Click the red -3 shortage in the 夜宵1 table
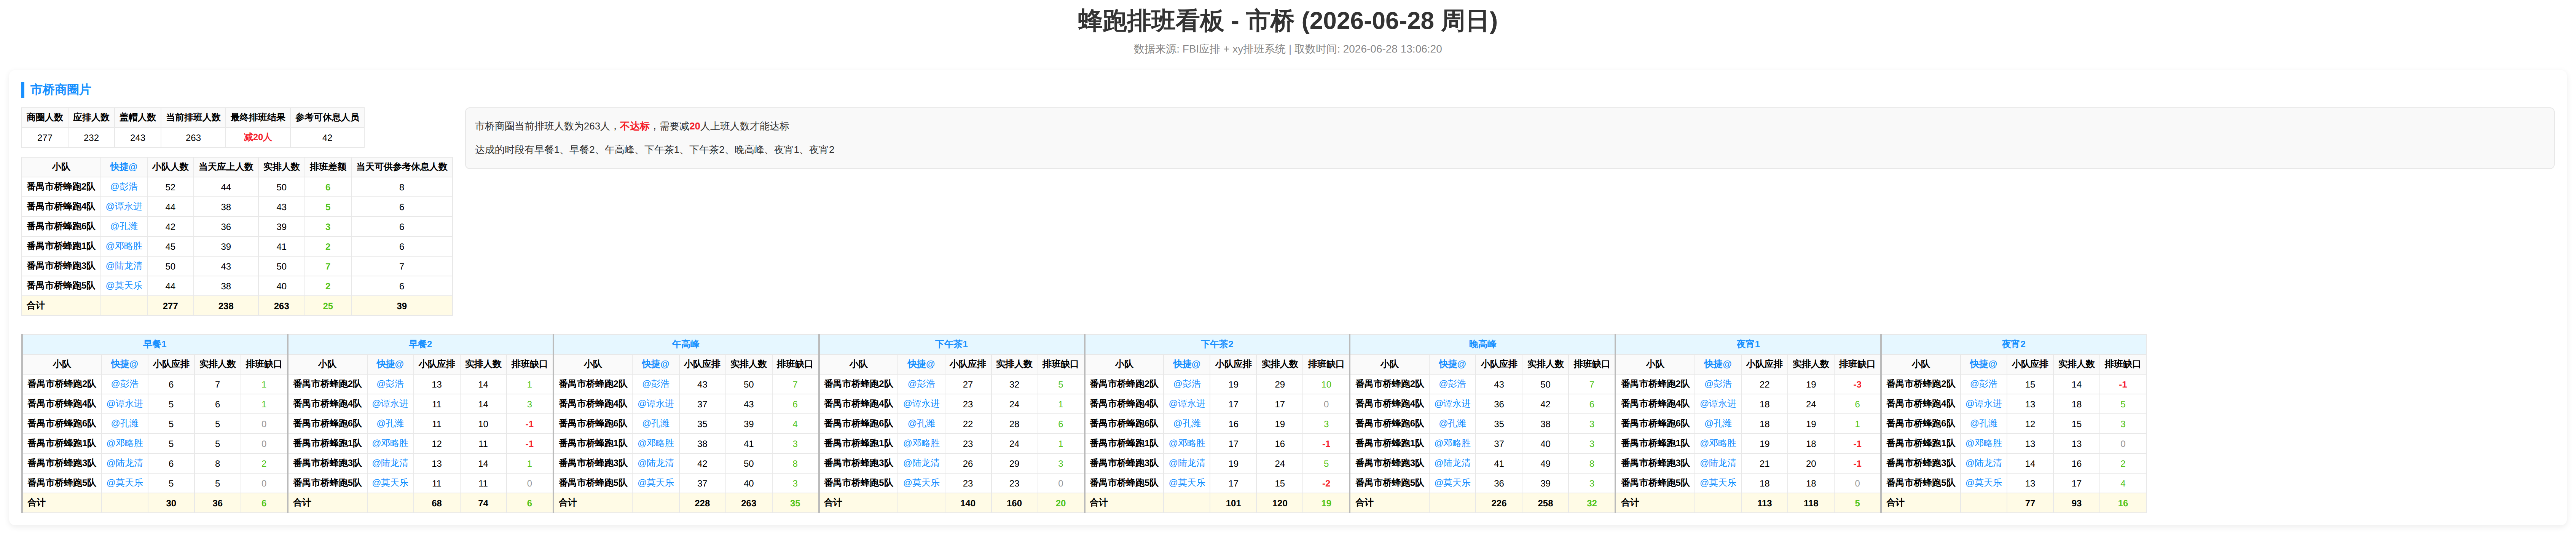 (x=1857, y=384)
